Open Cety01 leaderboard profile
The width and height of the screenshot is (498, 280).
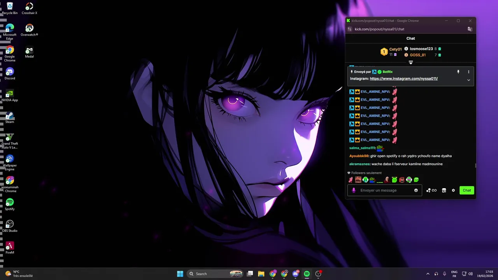[395, 49]
